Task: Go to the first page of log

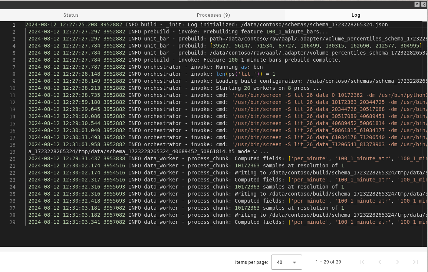Action: [362, 262]
